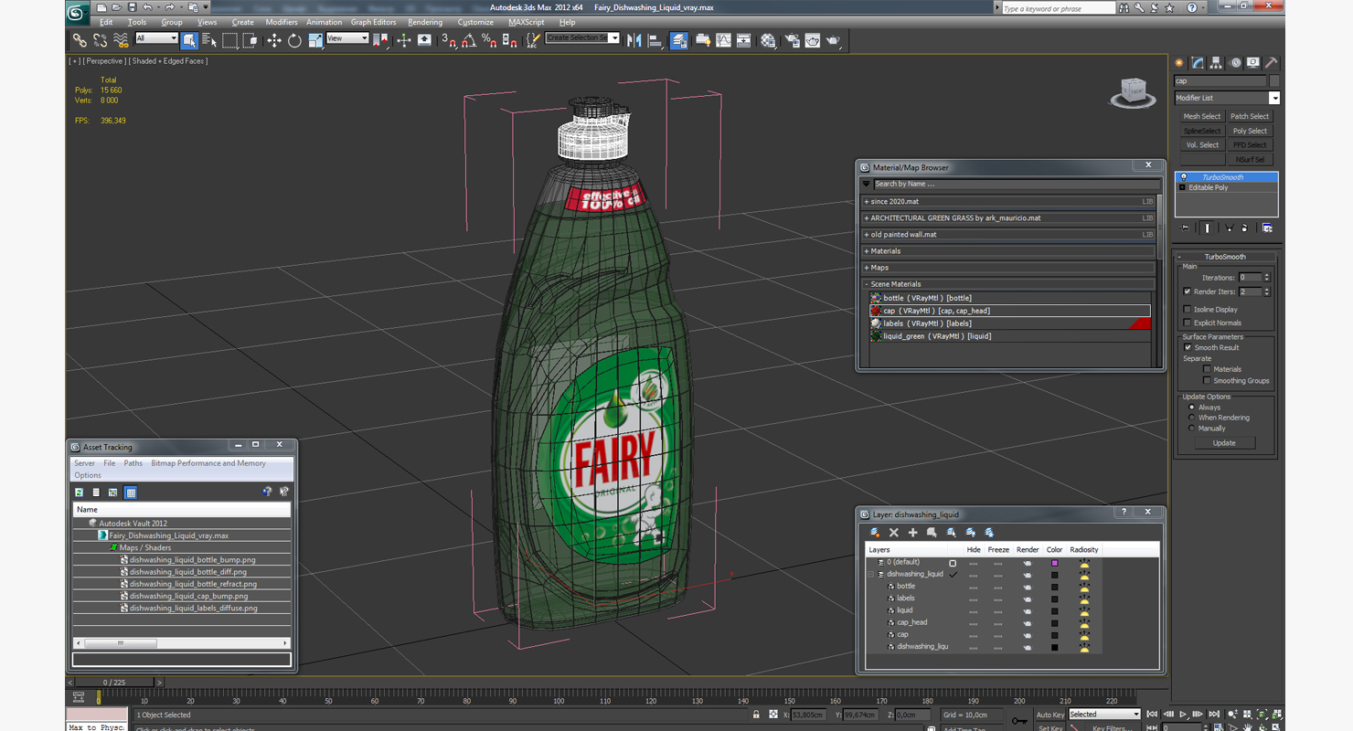This screenshot has height=731, width=1353.
Task: Click Delete layer X icon in Layer dialog
Action: pos(894,533)
